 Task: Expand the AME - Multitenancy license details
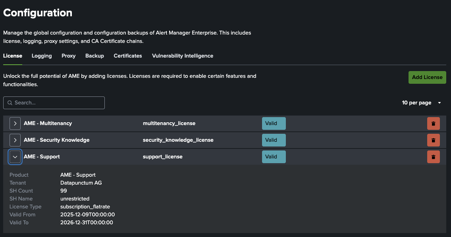(15, 123)
